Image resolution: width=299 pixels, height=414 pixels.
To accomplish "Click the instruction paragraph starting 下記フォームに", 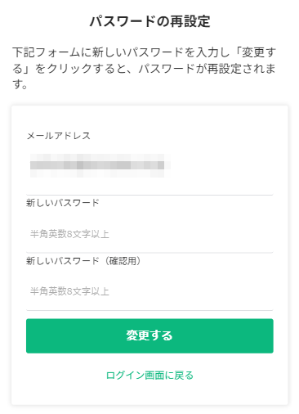I will [145, 68].
